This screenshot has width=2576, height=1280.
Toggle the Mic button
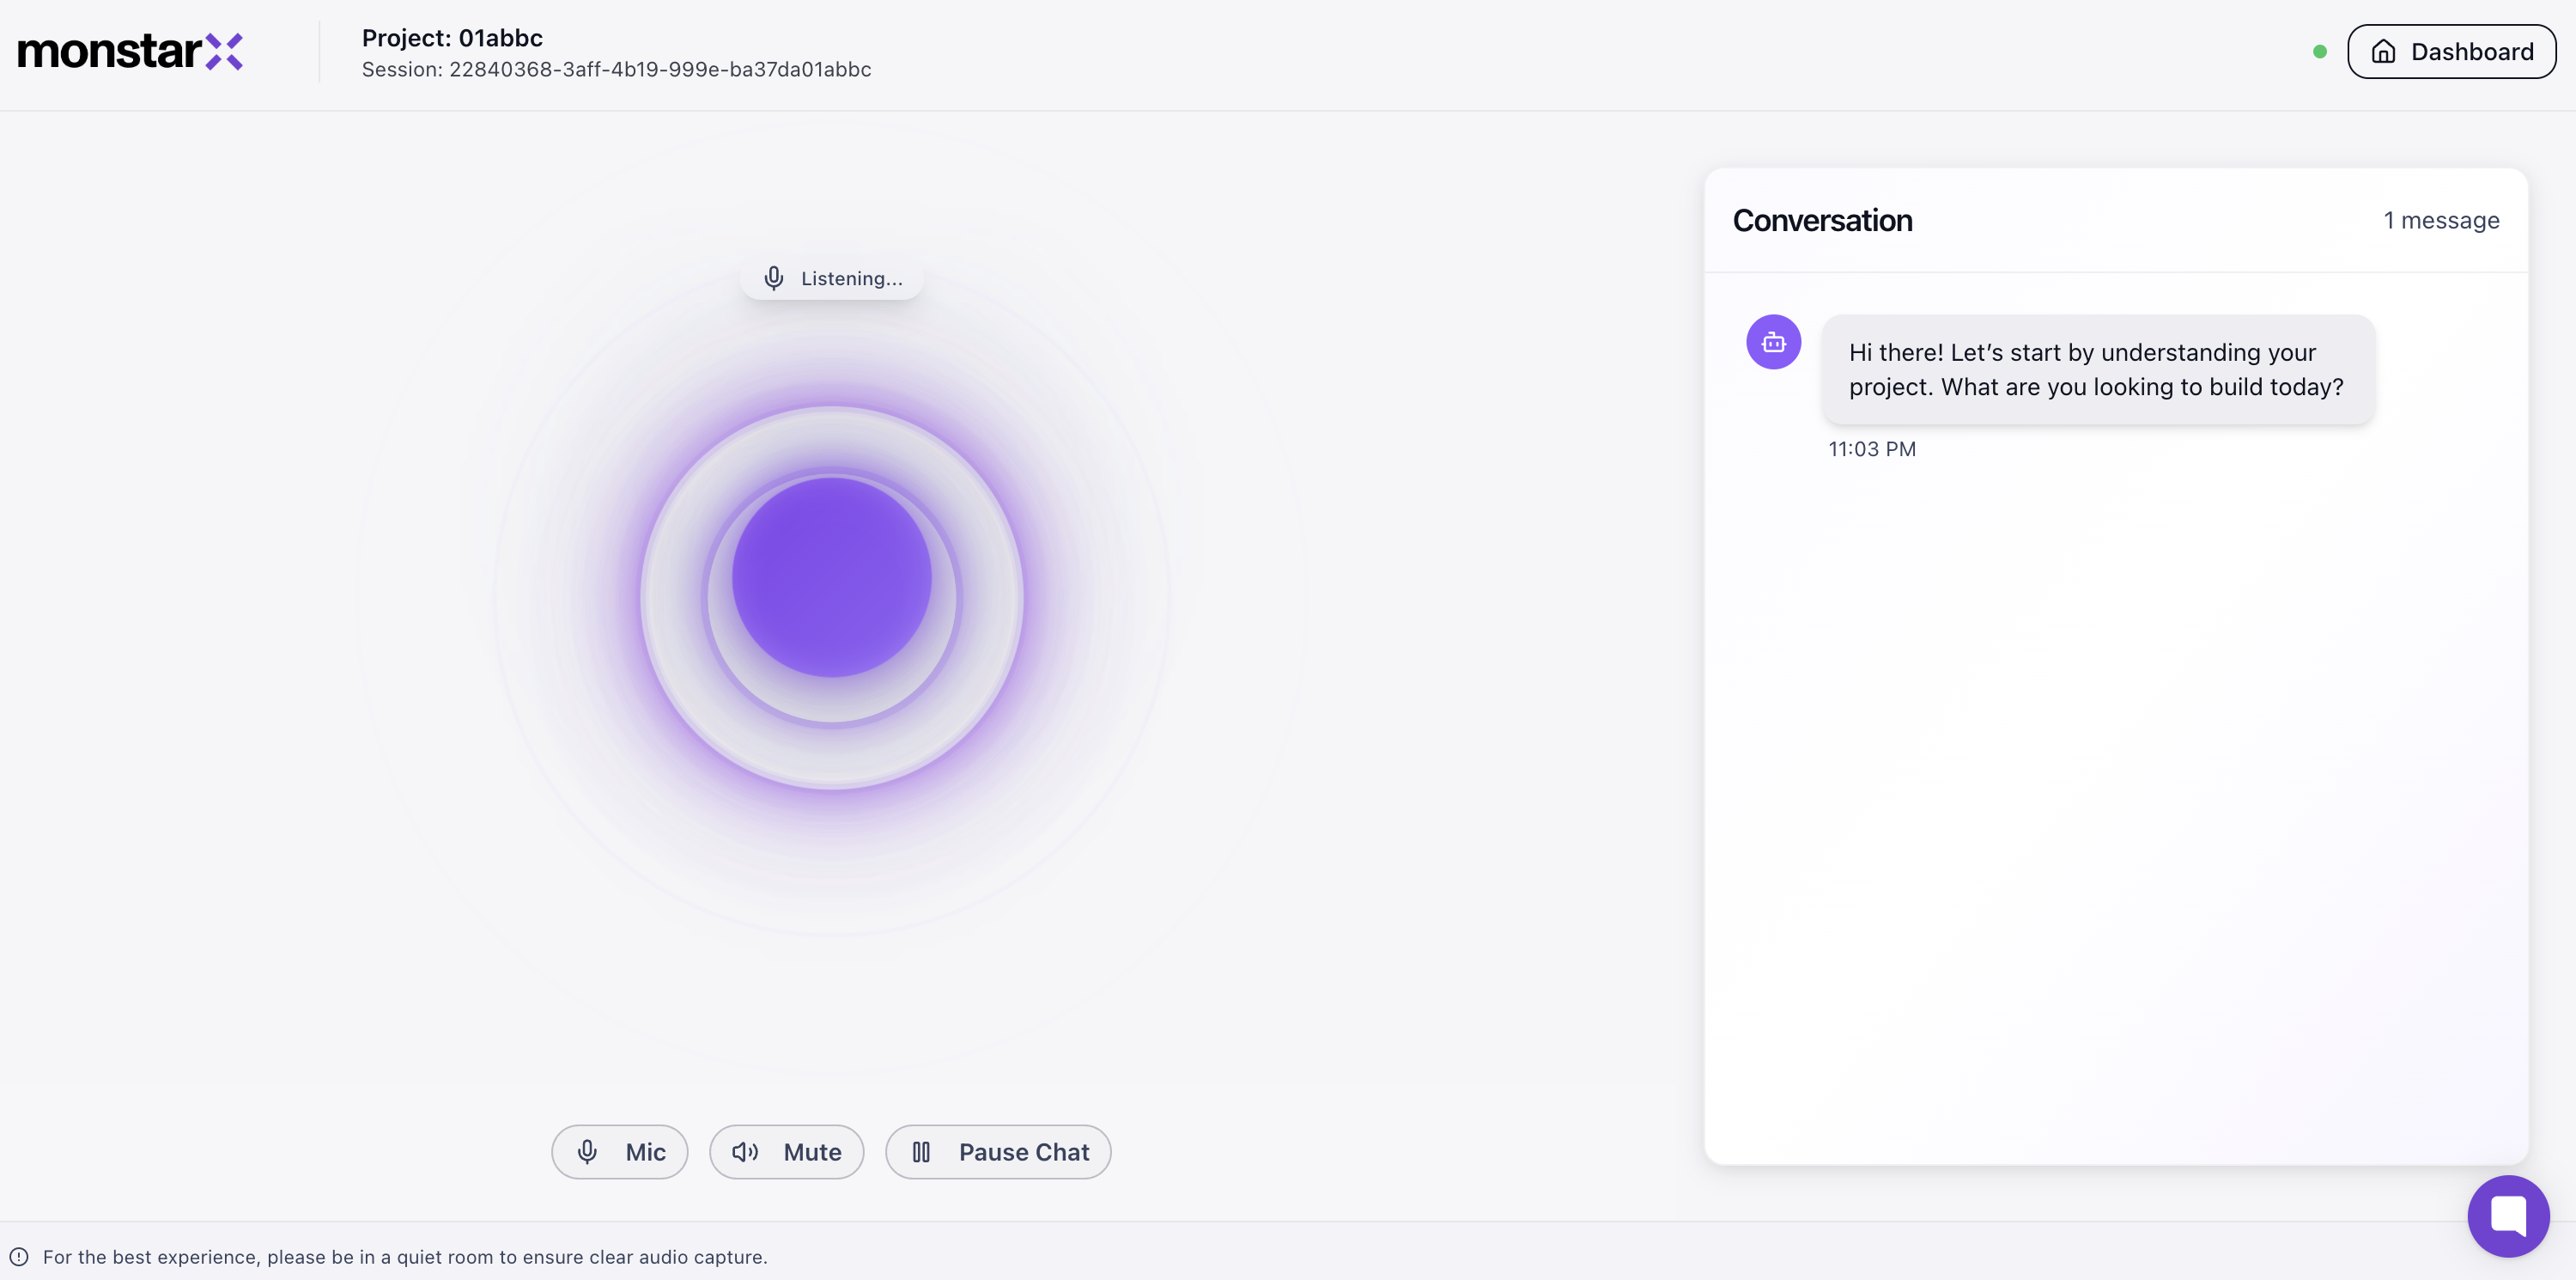click(619, 1152)
